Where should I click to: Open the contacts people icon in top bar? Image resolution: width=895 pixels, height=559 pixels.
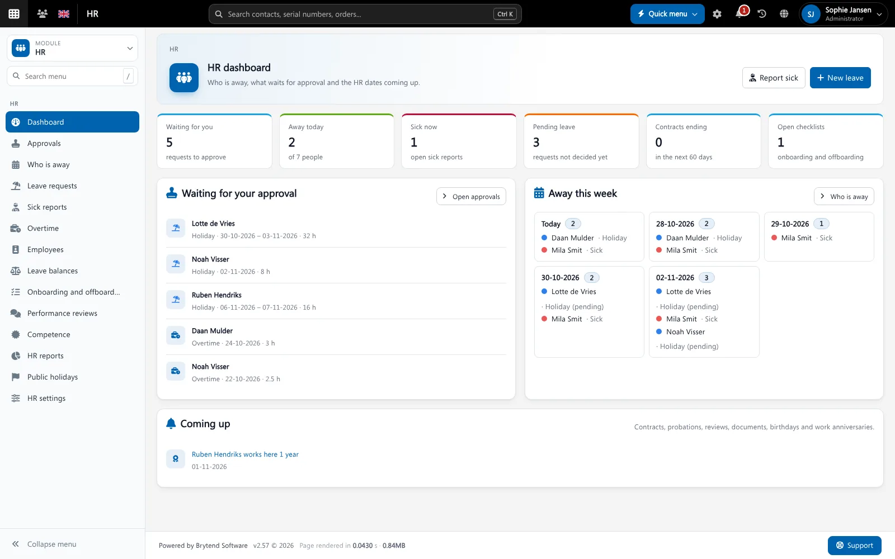(x=42, y=14)
